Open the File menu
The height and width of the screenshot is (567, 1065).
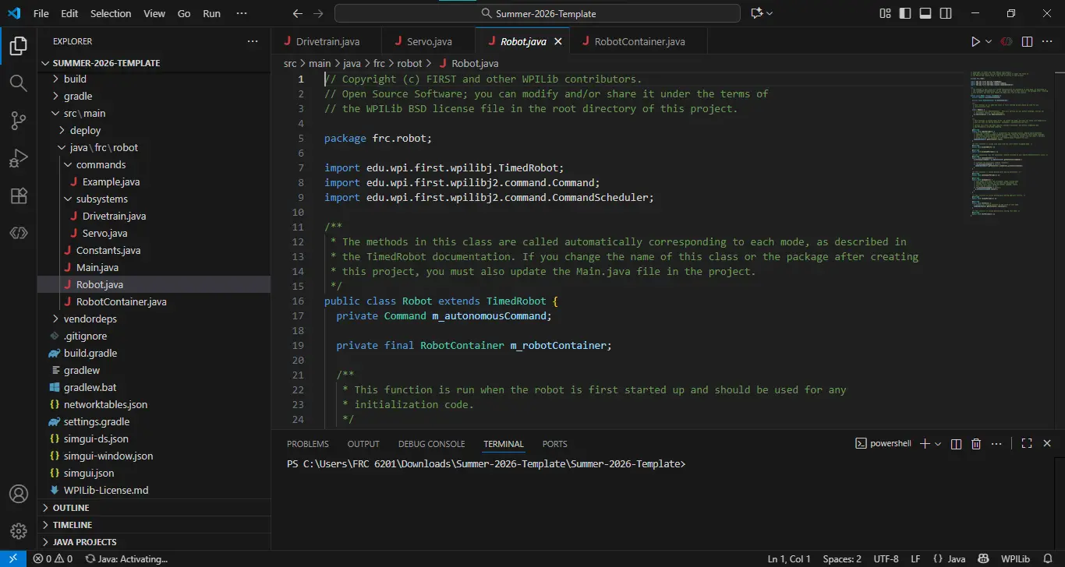pos(41,13)
